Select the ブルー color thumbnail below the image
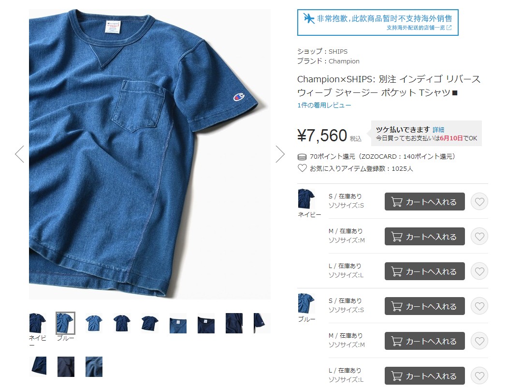507x390 pixels. point(66,323)
